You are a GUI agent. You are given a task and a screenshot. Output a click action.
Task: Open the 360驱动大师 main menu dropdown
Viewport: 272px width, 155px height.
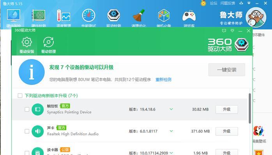[232, 31]
